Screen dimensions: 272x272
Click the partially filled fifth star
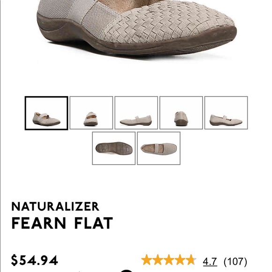(191, 260)
